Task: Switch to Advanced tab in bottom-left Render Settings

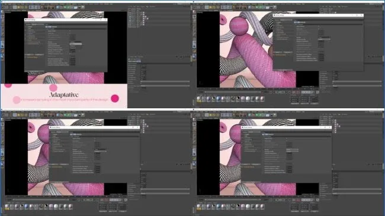Action: [79, 134]
